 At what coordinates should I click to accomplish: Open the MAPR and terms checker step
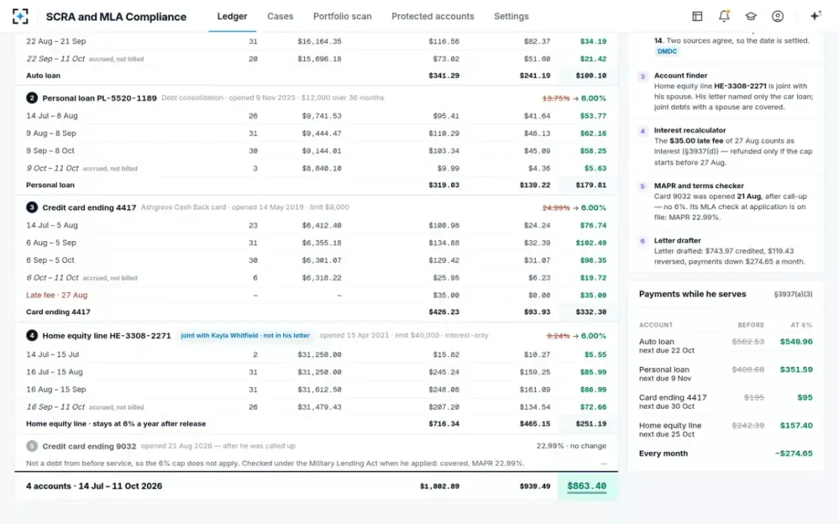pos(726,201)
